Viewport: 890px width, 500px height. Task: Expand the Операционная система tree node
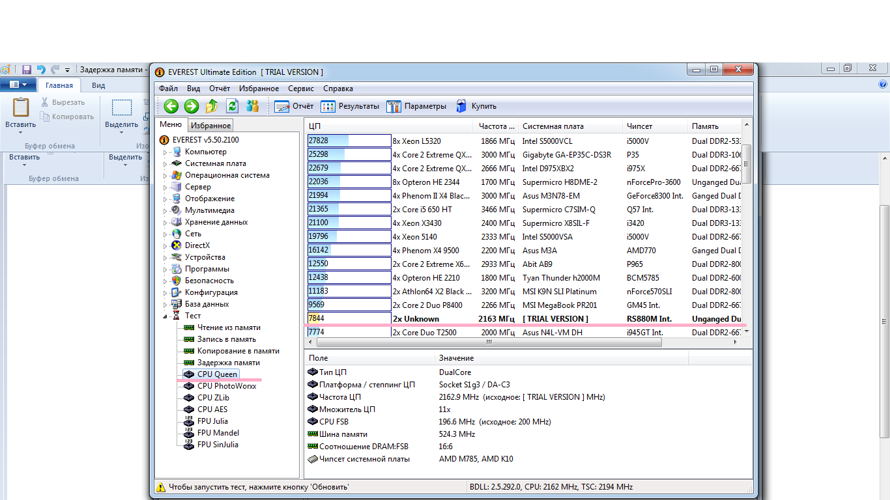165,176
